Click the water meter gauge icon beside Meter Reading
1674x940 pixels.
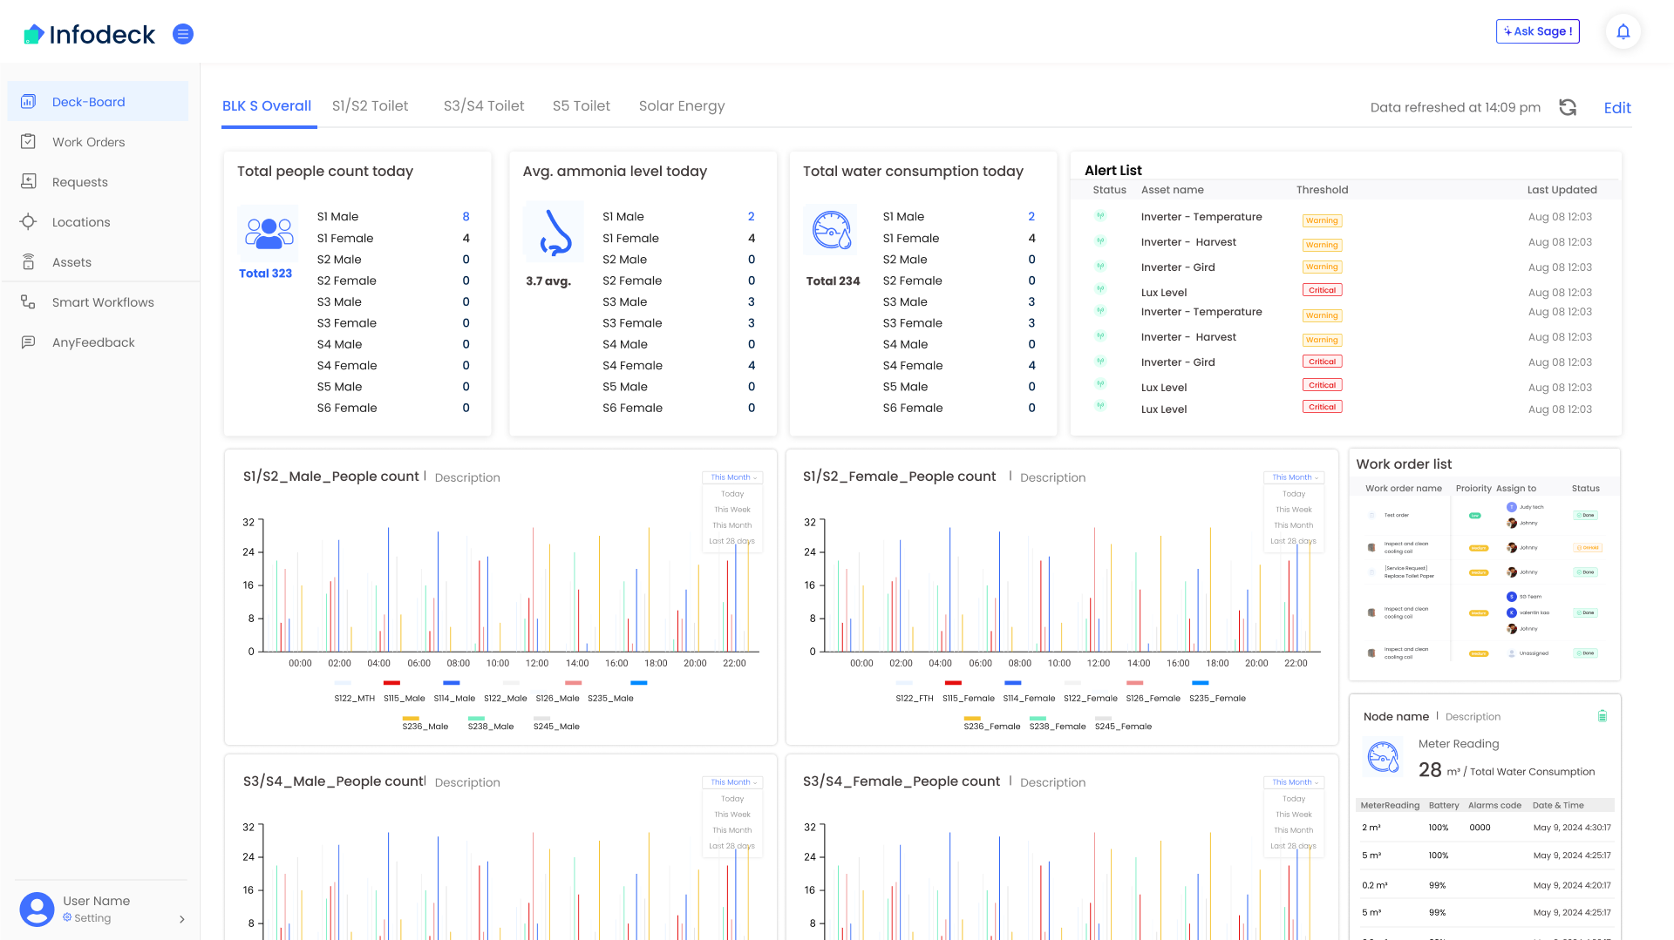pos(1384,757)
